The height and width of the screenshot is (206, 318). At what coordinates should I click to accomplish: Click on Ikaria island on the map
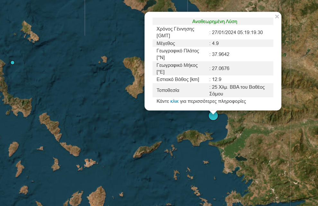tap(147, 150)
